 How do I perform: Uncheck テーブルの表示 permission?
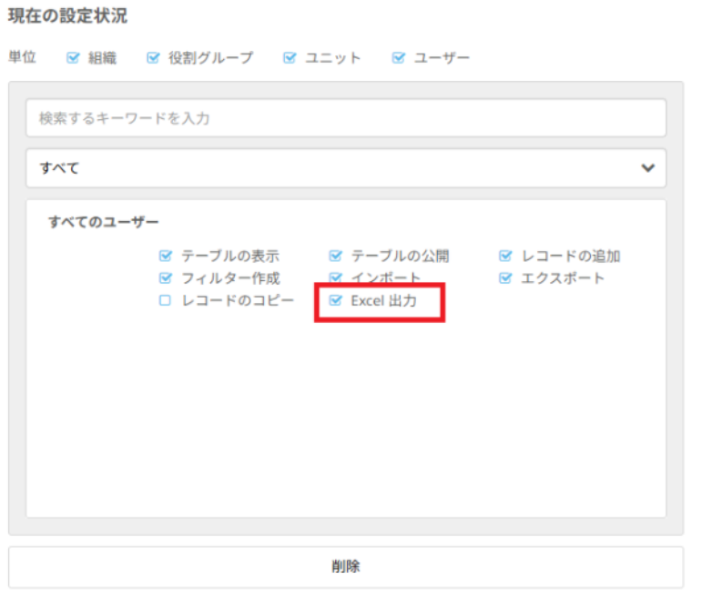pos(165,256)
